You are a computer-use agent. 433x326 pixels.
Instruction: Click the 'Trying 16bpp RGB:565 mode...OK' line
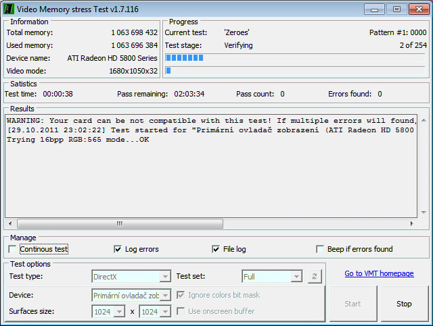click(x=78, y=140)
